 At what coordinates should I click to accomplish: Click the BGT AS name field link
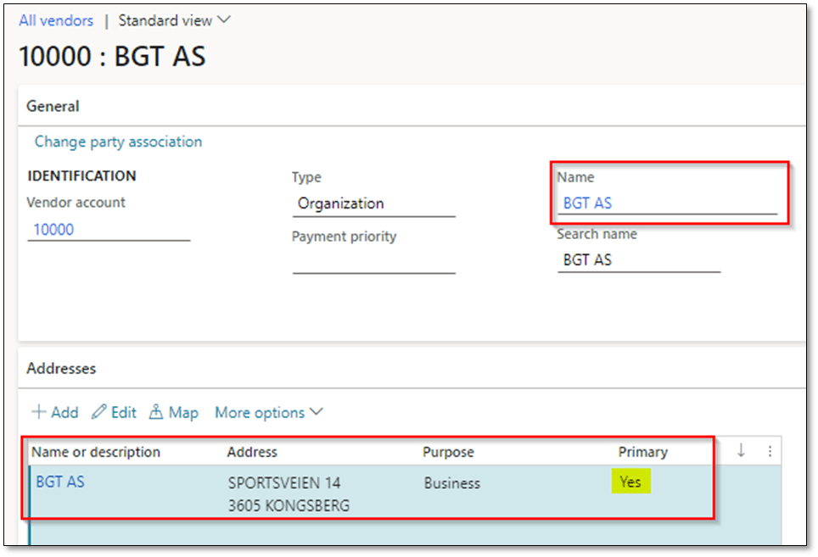click(587, 203)
